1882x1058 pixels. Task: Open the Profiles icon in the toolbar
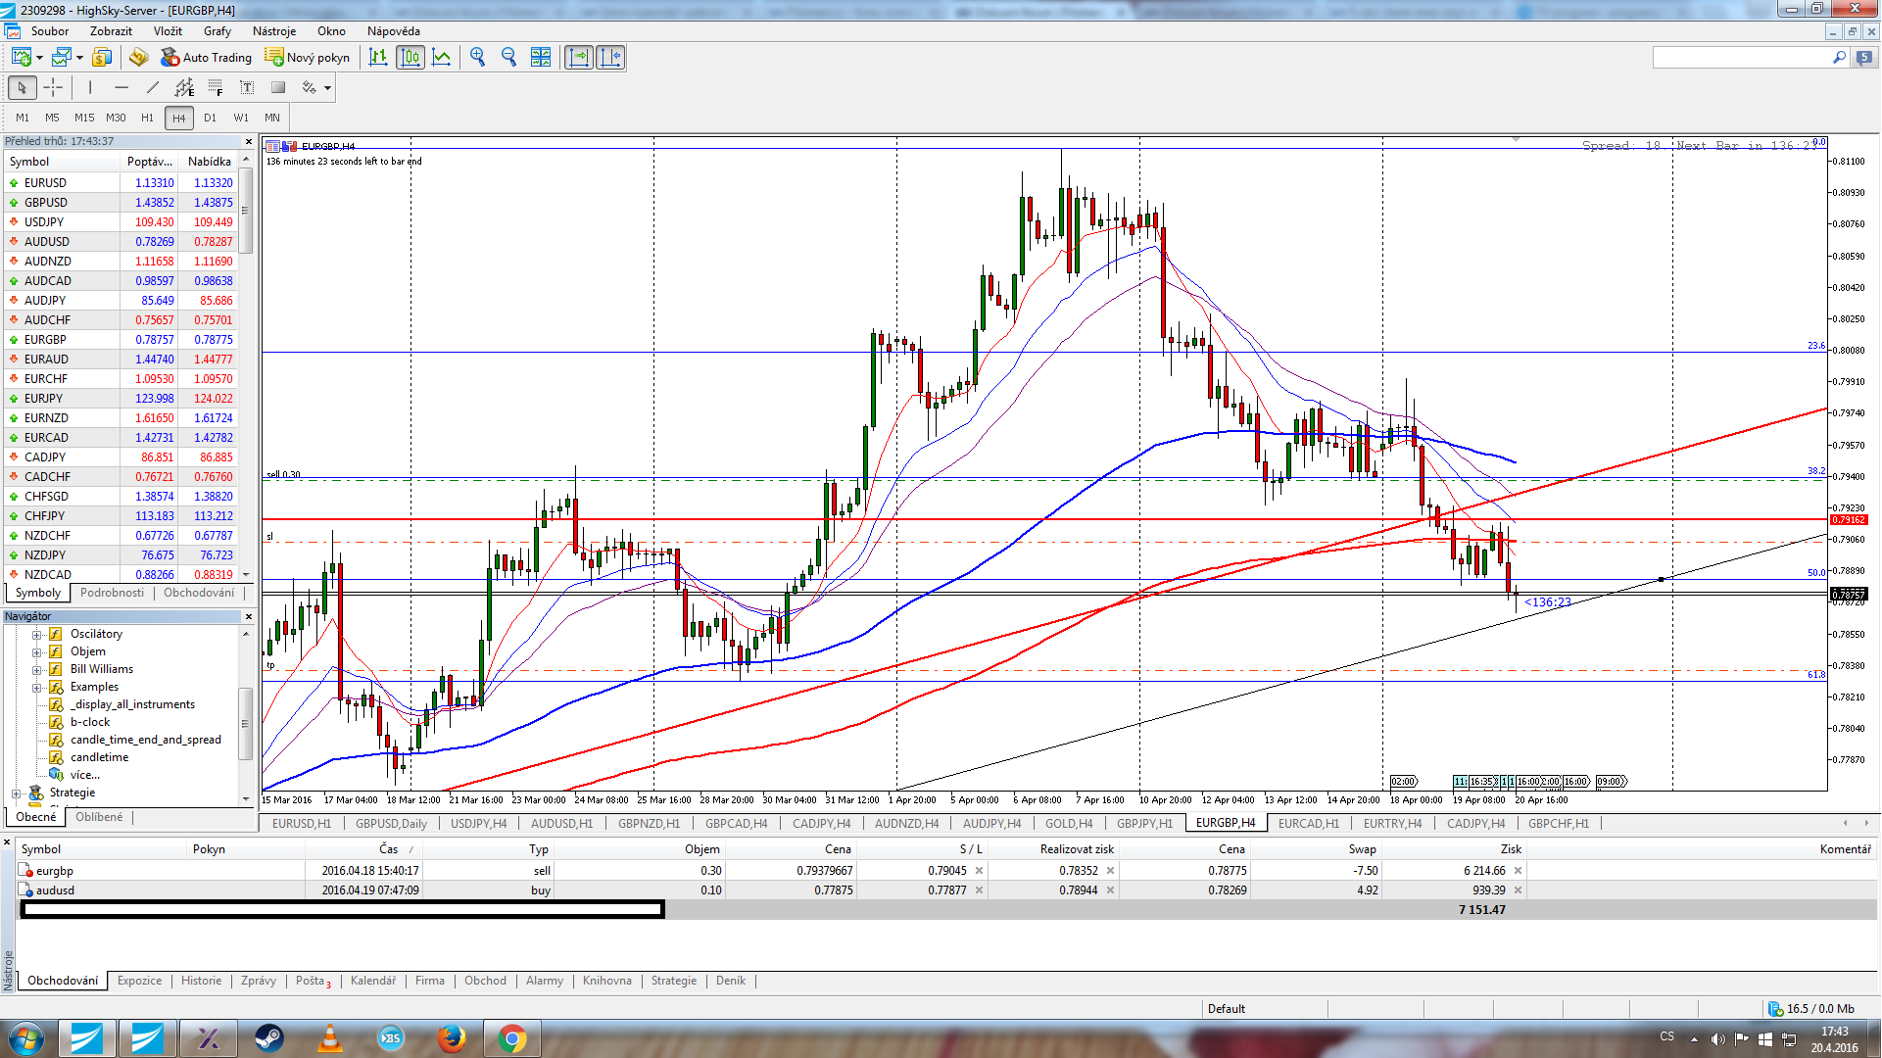coord(62,58)
